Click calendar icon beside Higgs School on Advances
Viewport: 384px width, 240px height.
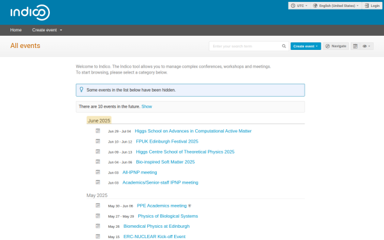tap(98, 131)
